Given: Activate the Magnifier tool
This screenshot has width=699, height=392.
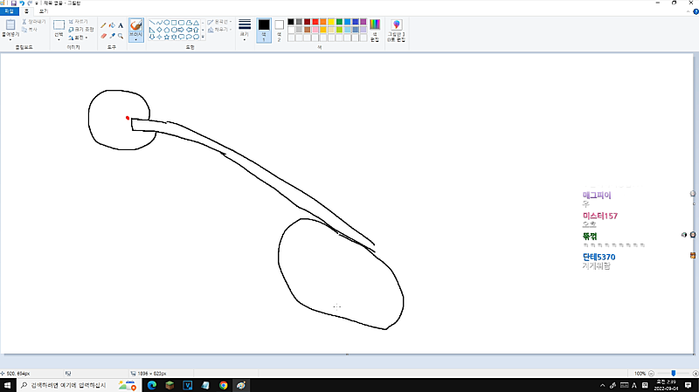Looking at the screenshot, I should tap(120, 36).
